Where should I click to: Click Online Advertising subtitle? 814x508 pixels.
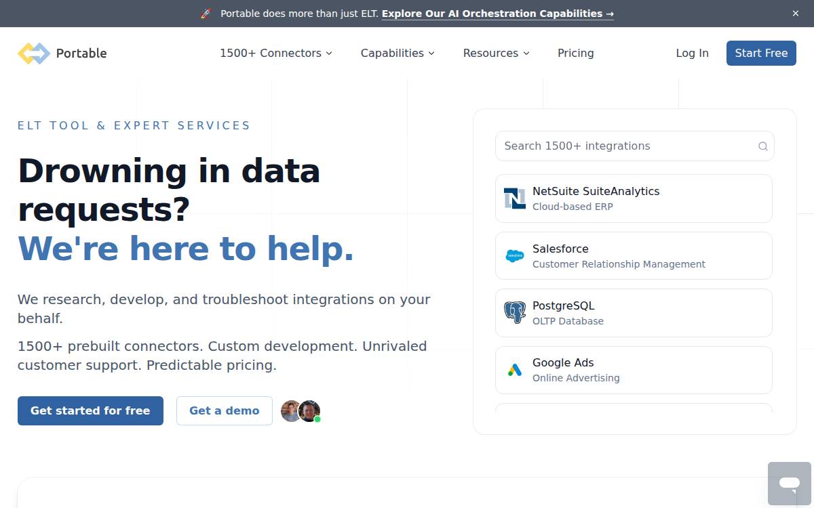tap(576, 378)
